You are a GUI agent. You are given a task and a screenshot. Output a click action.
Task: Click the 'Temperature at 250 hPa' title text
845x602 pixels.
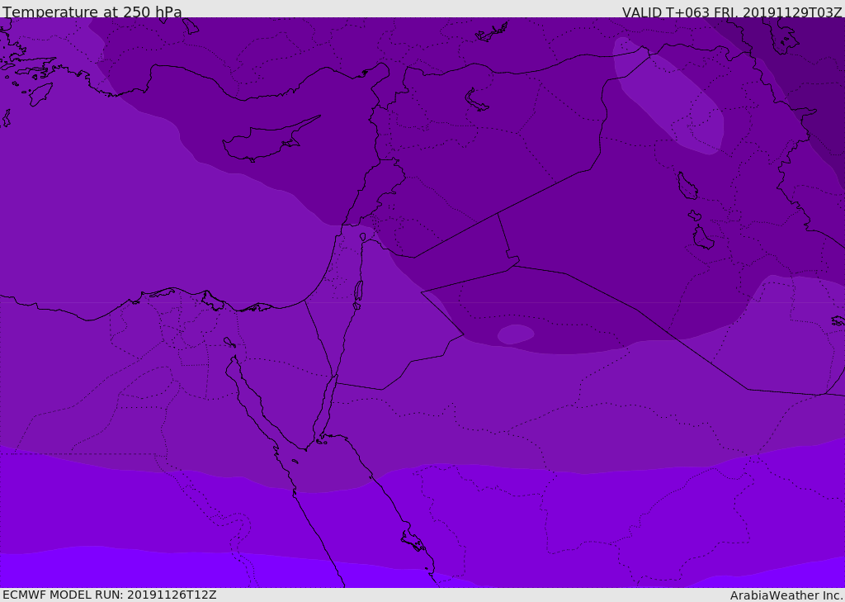[92, 12]
